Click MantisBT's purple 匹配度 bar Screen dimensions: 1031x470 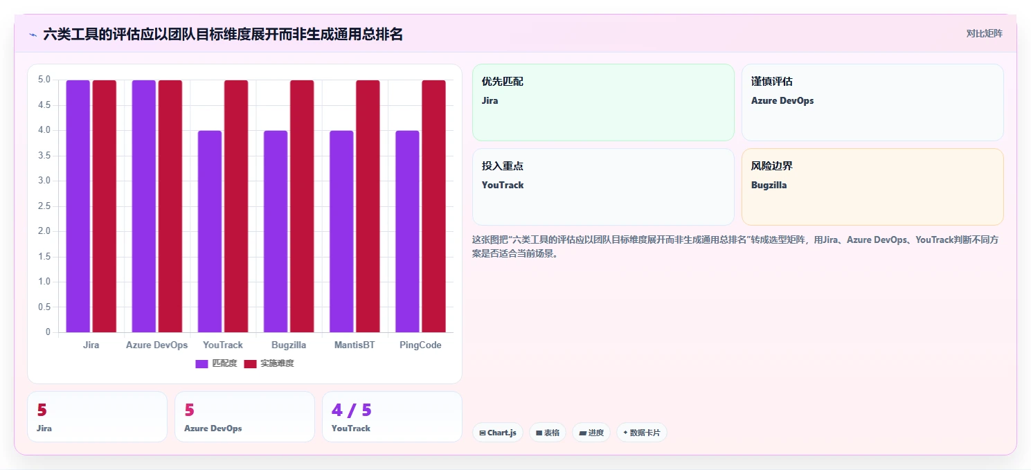click(x=341, y=231)
